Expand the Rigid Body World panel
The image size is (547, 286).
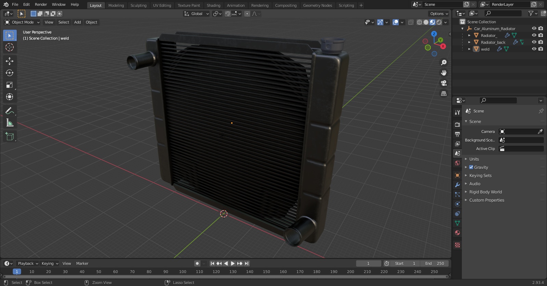point(485,192)
